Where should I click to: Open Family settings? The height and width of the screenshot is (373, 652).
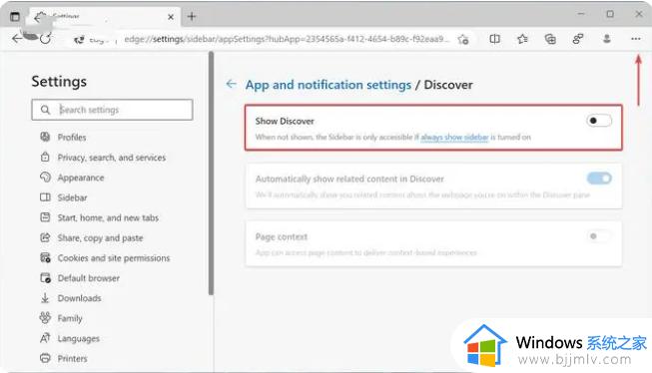click(x=70, y=318)
